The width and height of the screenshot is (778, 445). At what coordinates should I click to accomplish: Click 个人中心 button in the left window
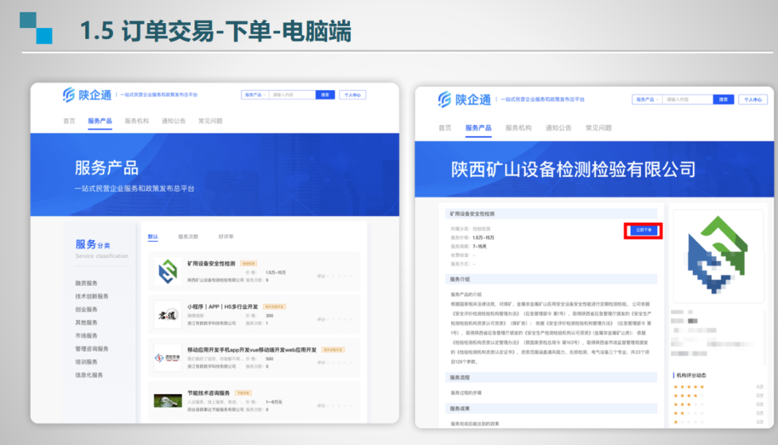(352, 95)
